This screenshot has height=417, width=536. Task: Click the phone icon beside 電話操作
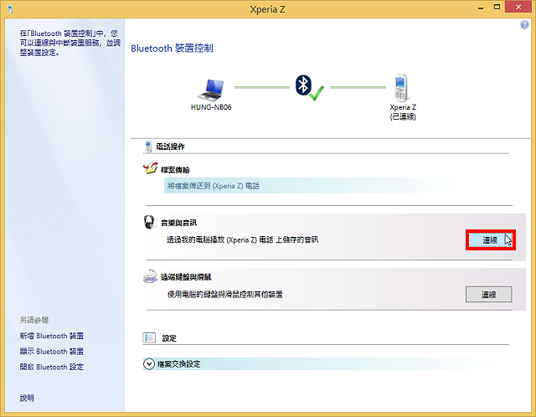(148, 147)
